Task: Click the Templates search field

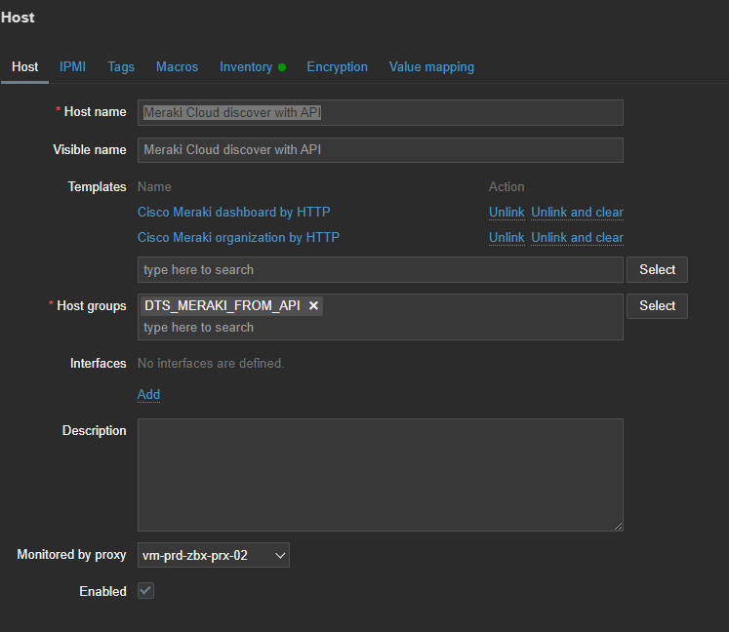Action: pos(380,269)
